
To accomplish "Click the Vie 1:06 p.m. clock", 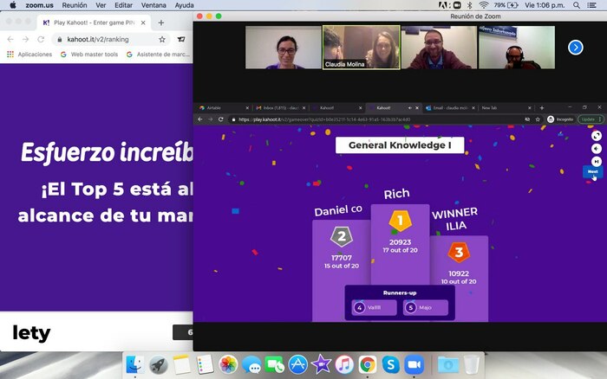I will [x=545, y=5].
